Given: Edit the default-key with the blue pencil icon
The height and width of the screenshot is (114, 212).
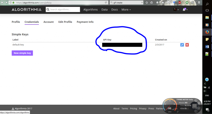Looking at the screenshot, I should pos(182,45).
